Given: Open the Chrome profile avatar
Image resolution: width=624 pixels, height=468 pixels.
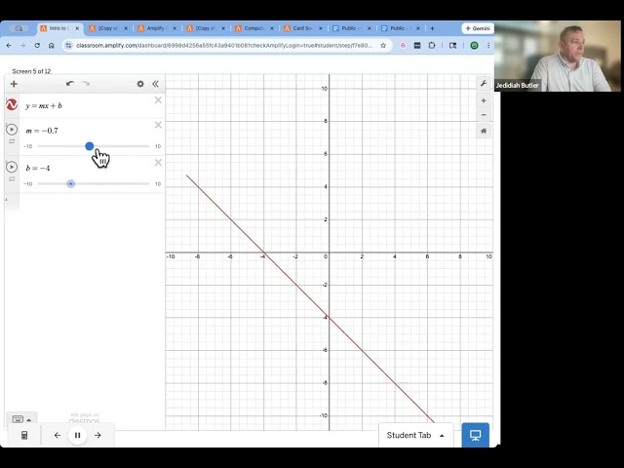Looking at the screenshot, I should coord(475,46).
